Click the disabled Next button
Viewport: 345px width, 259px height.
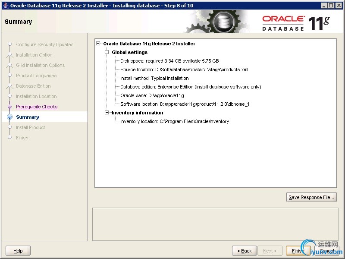[270, 251]
